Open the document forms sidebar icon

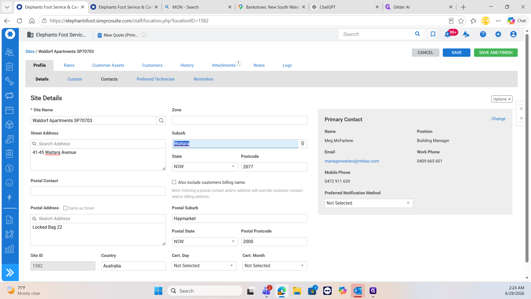9,220
